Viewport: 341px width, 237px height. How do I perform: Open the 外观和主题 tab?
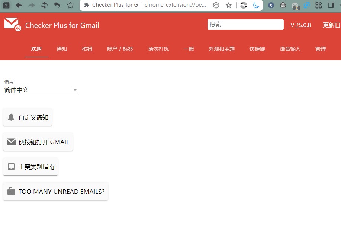point(222,49)
